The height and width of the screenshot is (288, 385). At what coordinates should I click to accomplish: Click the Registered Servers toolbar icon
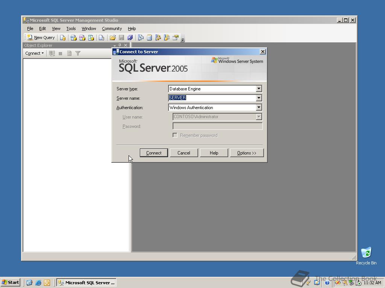click(x=141, y=37)
